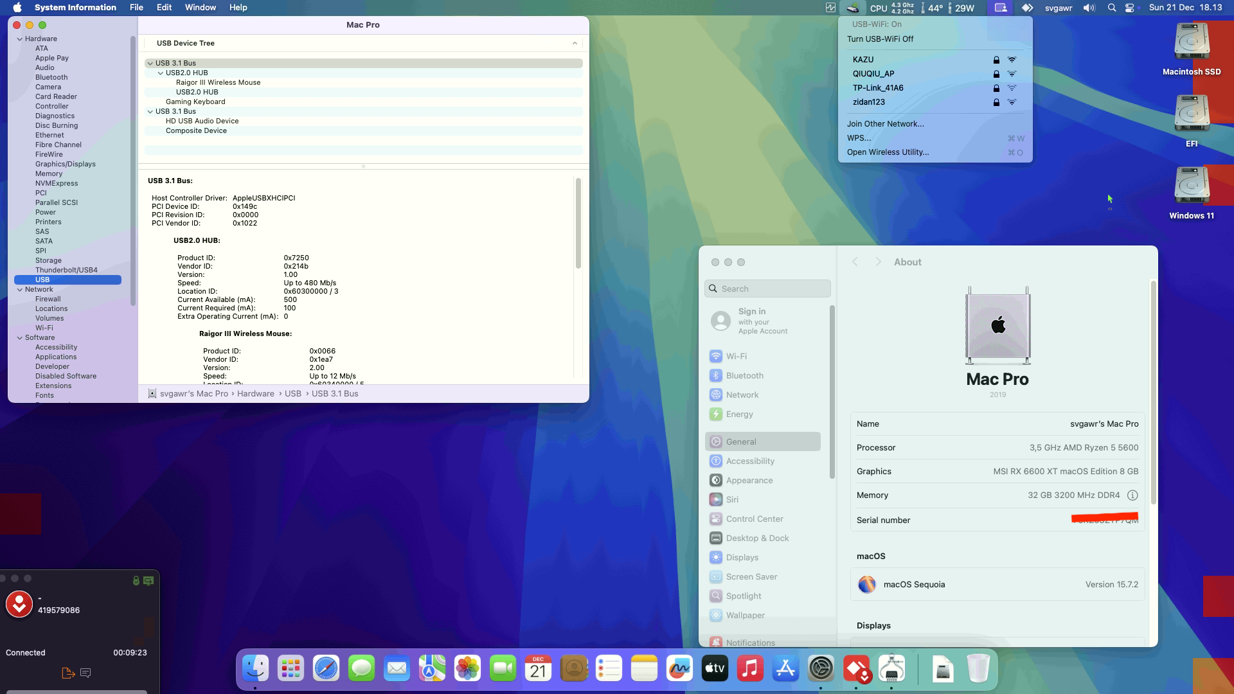Open App Store from Dock
The image size is (1234, 694).
click(x=785, y=669)
